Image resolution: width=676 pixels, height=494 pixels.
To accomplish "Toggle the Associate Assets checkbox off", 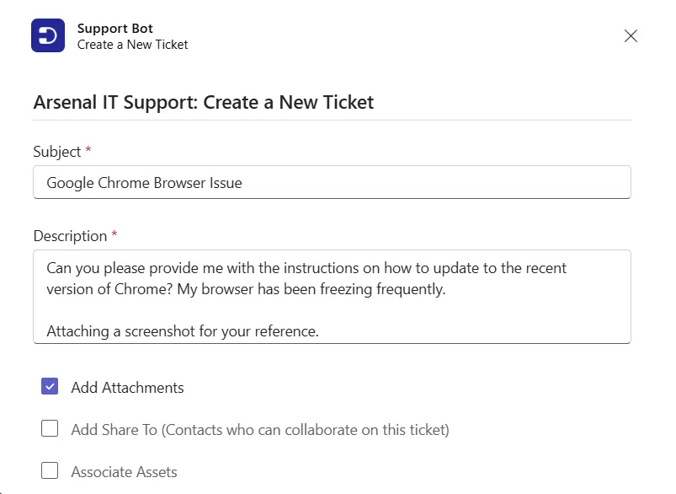I will coord(50,471).
